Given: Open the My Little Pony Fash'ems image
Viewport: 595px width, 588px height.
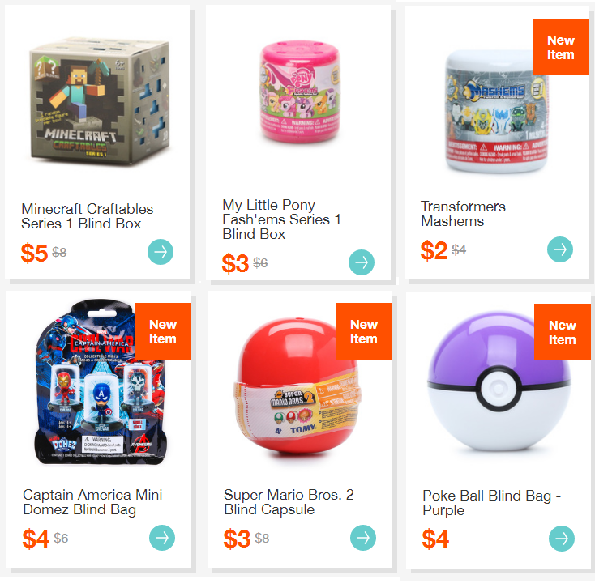Looking at the screenshot, I should pyautogui.click(x=300, y=92).
